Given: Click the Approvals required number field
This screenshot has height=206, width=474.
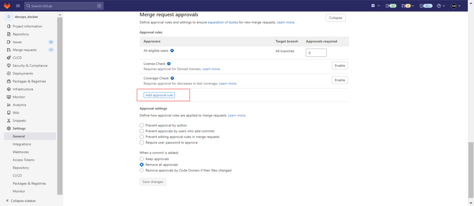Looking at the screenshot, I should point(316,53).
